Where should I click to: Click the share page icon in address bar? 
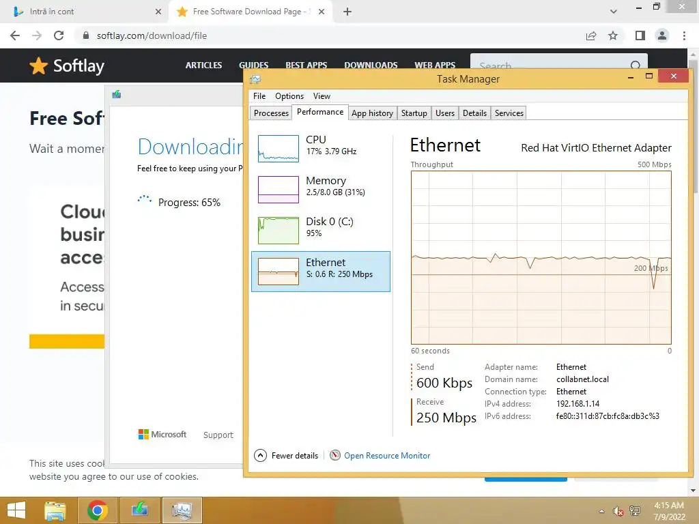[x=591, y=35]
